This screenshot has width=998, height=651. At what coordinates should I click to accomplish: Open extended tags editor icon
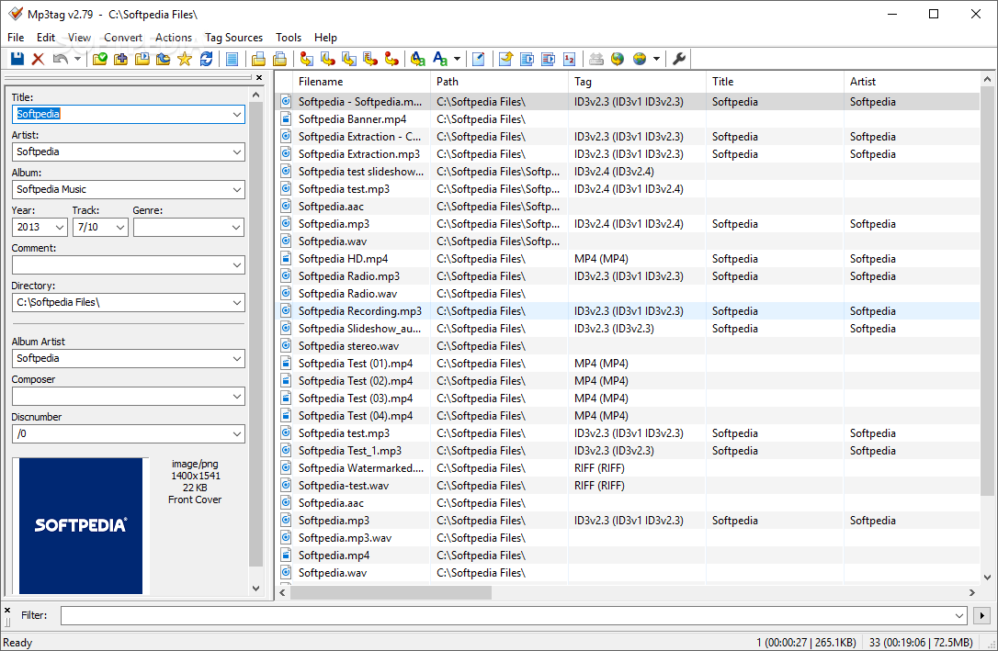[x=479, y=59]
